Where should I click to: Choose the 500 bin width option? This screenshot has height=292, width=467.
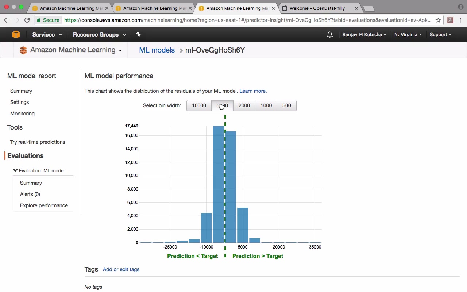point(287,105)
